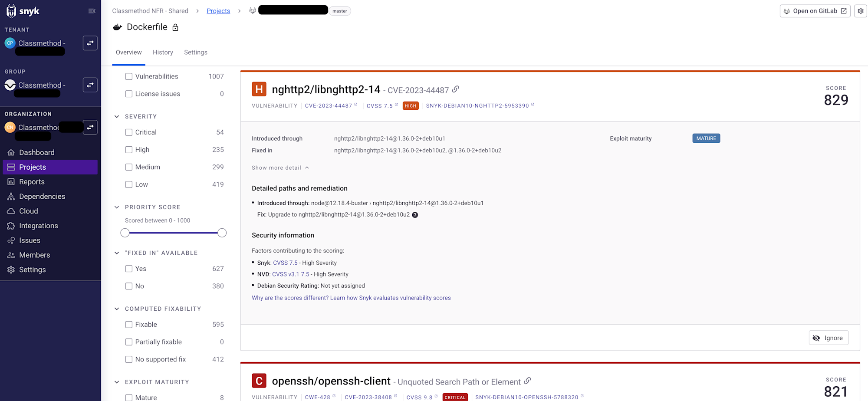Open Dependencies in the sidebar

42,196
